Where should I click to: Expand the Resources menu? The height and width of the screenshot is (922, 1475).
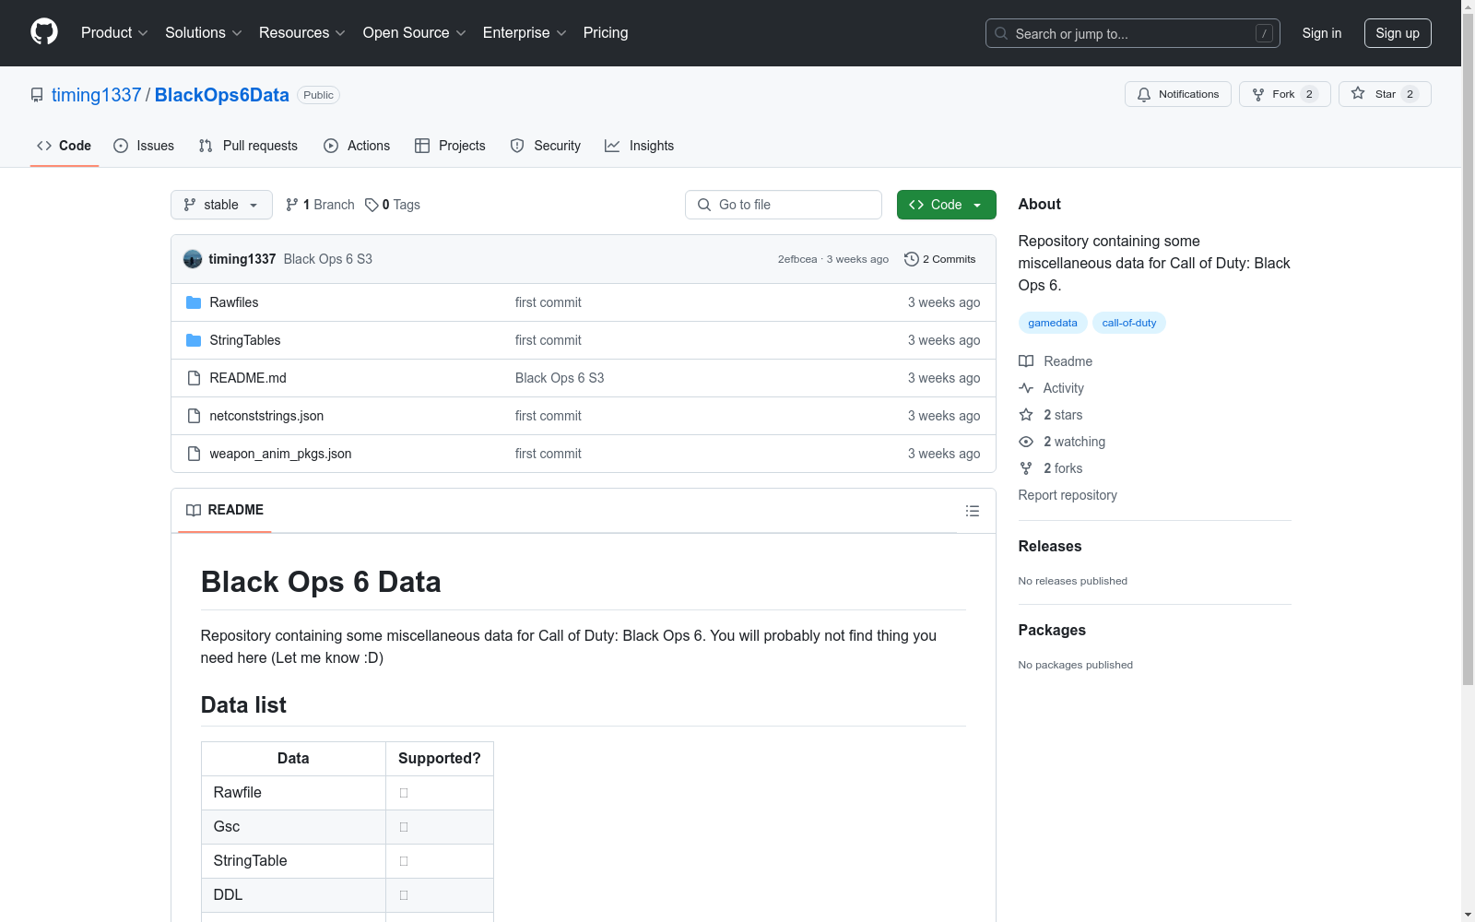[x=302, y=33]
